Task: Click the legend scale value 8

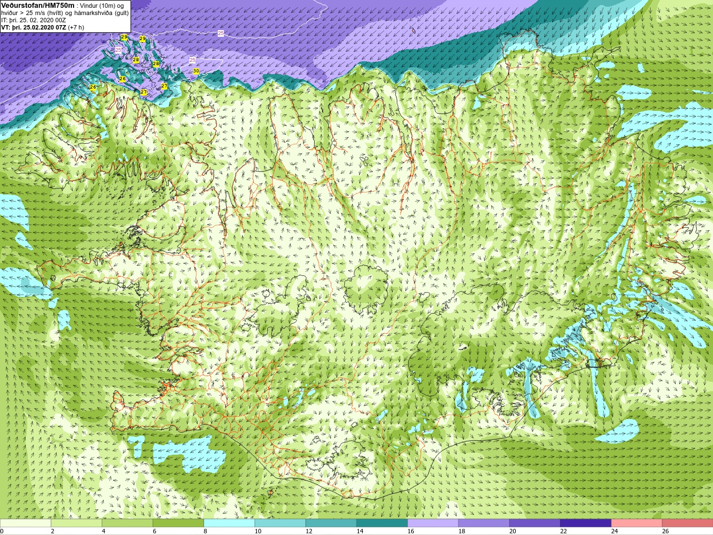Action: click(206, 531)
